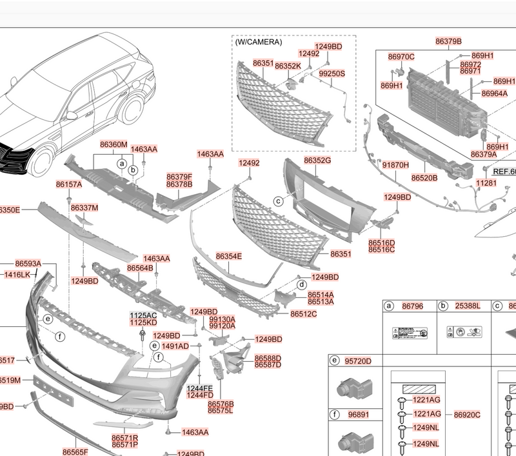Click the (W/CAMERA) heading text
Viewport: 516px width, 456px height.
259,42
